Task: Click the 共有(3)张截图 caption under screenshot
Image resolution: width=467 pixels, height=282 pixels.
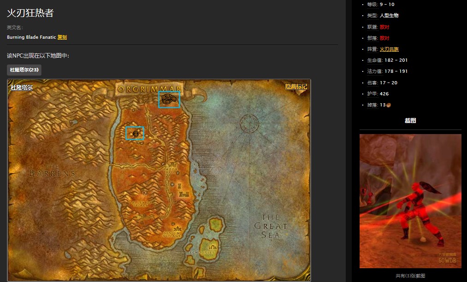Action: (x=410, y=276)
